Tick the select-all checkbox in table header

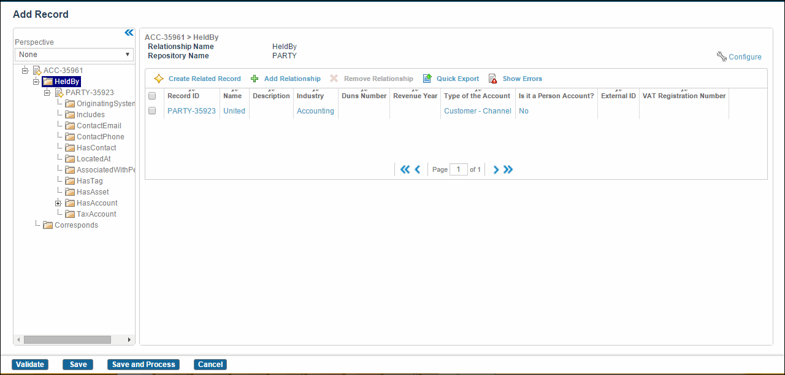[x=152, y=96]
